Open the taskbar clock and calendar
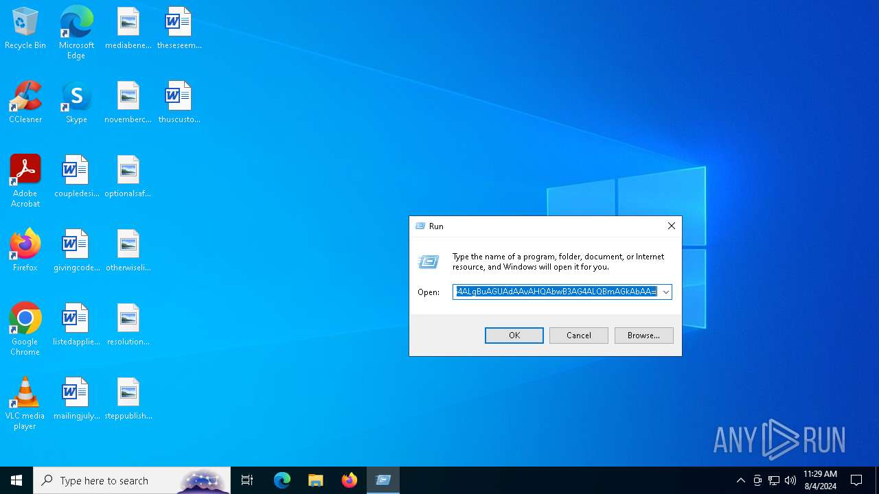Screen dimensions: 879x494 (820, 480)
